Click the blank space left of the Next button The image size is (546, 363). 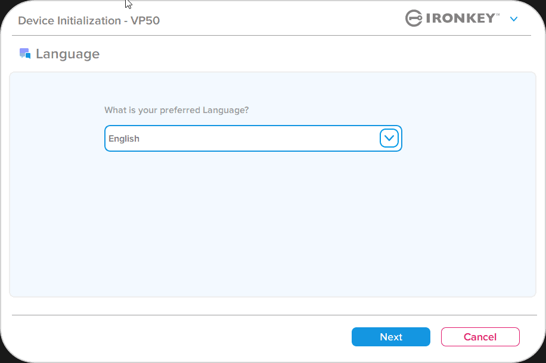[x=179, y=337]
